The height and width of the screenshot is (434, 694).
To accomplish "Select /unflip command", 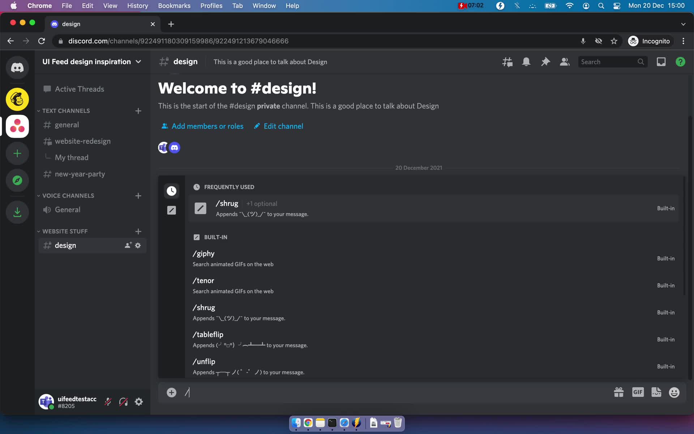I will (x=434, y=366).
